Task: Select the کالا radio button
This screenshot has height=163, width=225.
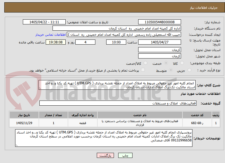Action: (182, 63)
